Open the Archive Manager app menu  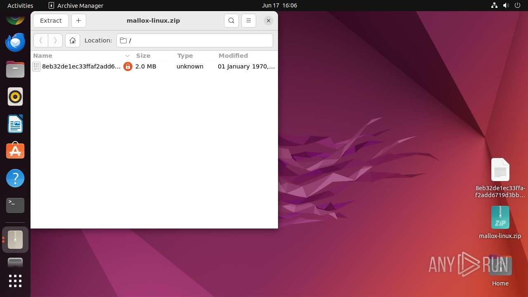tap(76, 5)
